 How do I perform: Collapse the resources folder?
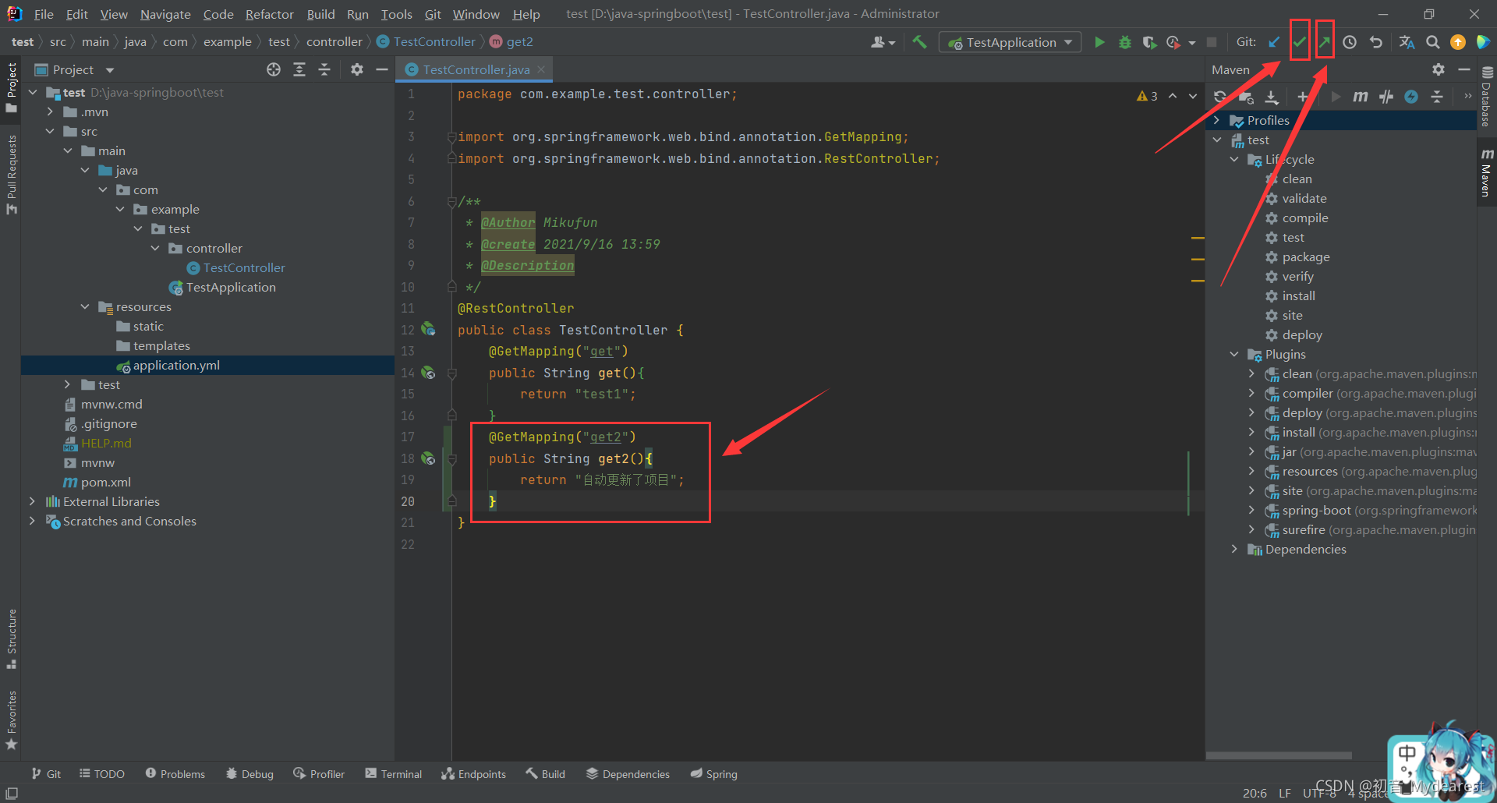85,306
